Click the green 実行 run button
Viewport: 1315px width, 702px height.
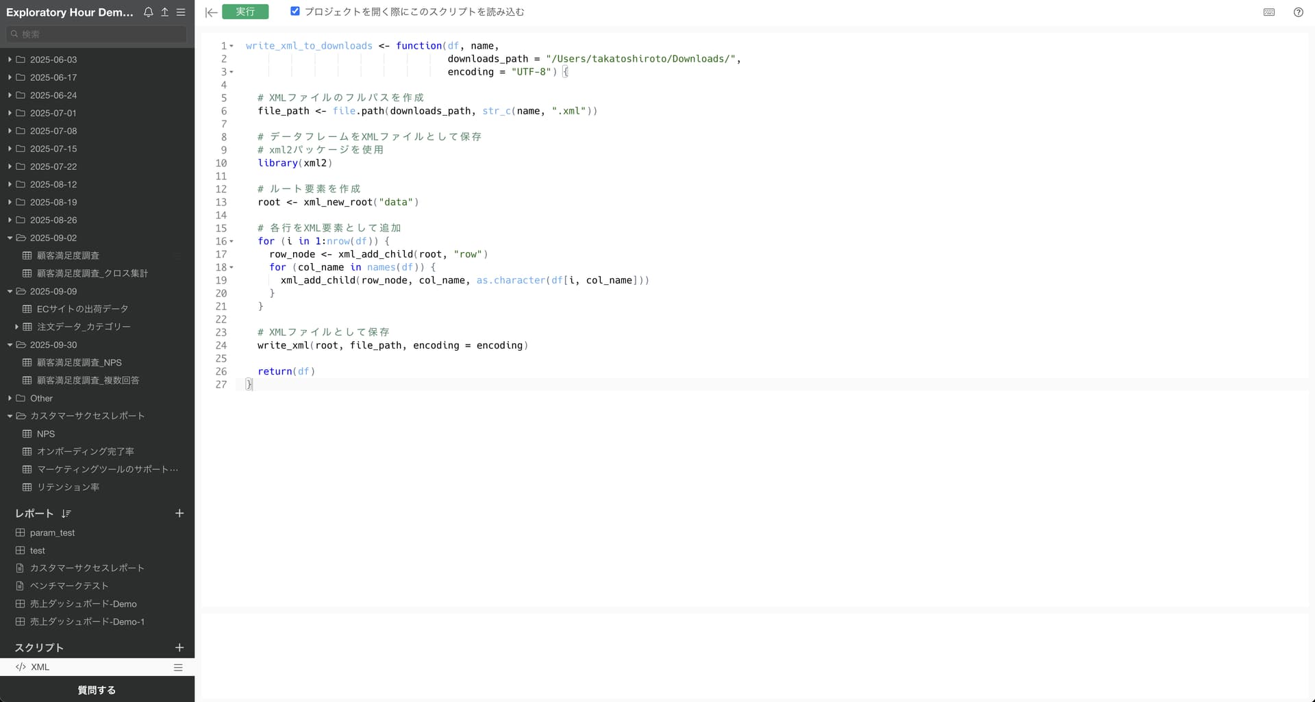(245, 12)
